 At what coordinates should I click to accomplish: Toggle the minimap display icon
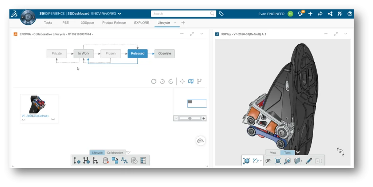191,82
